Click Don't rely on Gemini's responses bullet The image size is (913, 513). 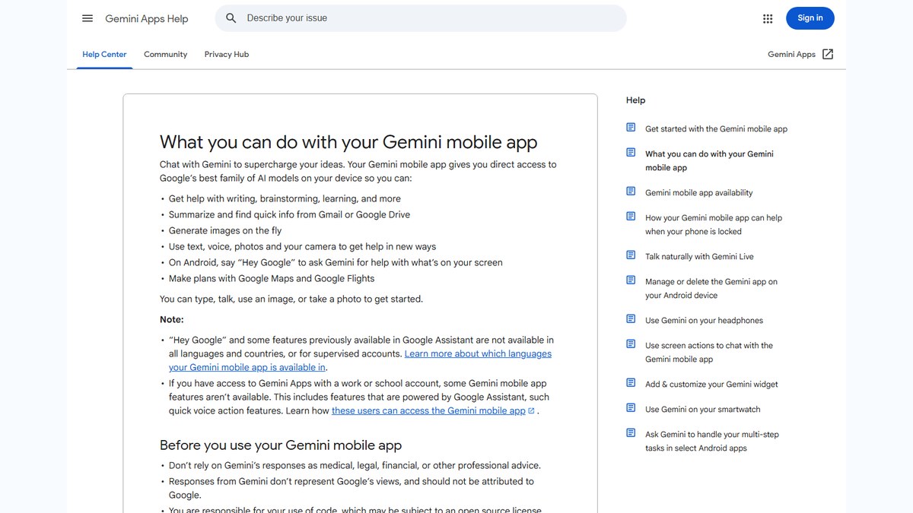click(x=355, y=466)
